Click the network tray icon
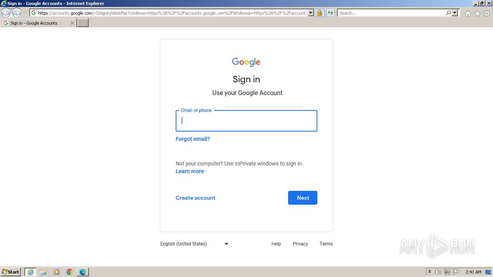This screenshot has height=277, width=493. pyautogui.click(x=447, y=272)
